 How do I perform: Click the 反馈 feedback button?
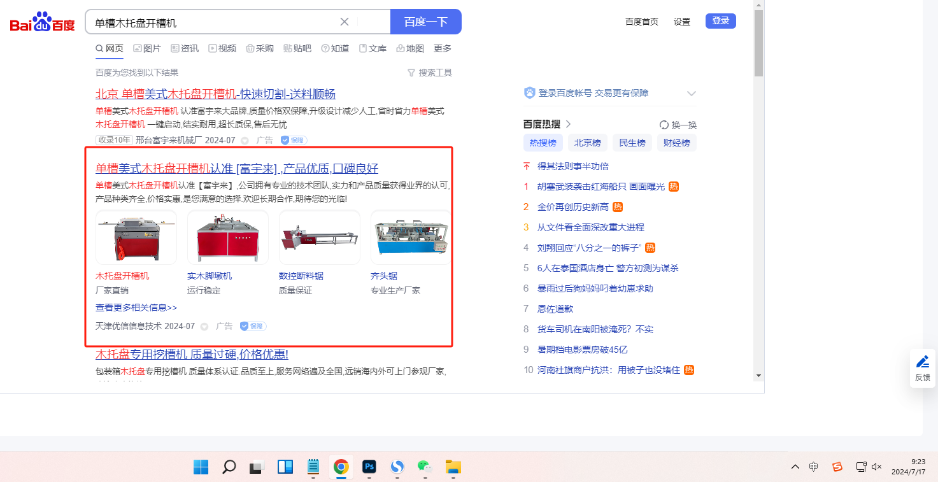[922, 368]
